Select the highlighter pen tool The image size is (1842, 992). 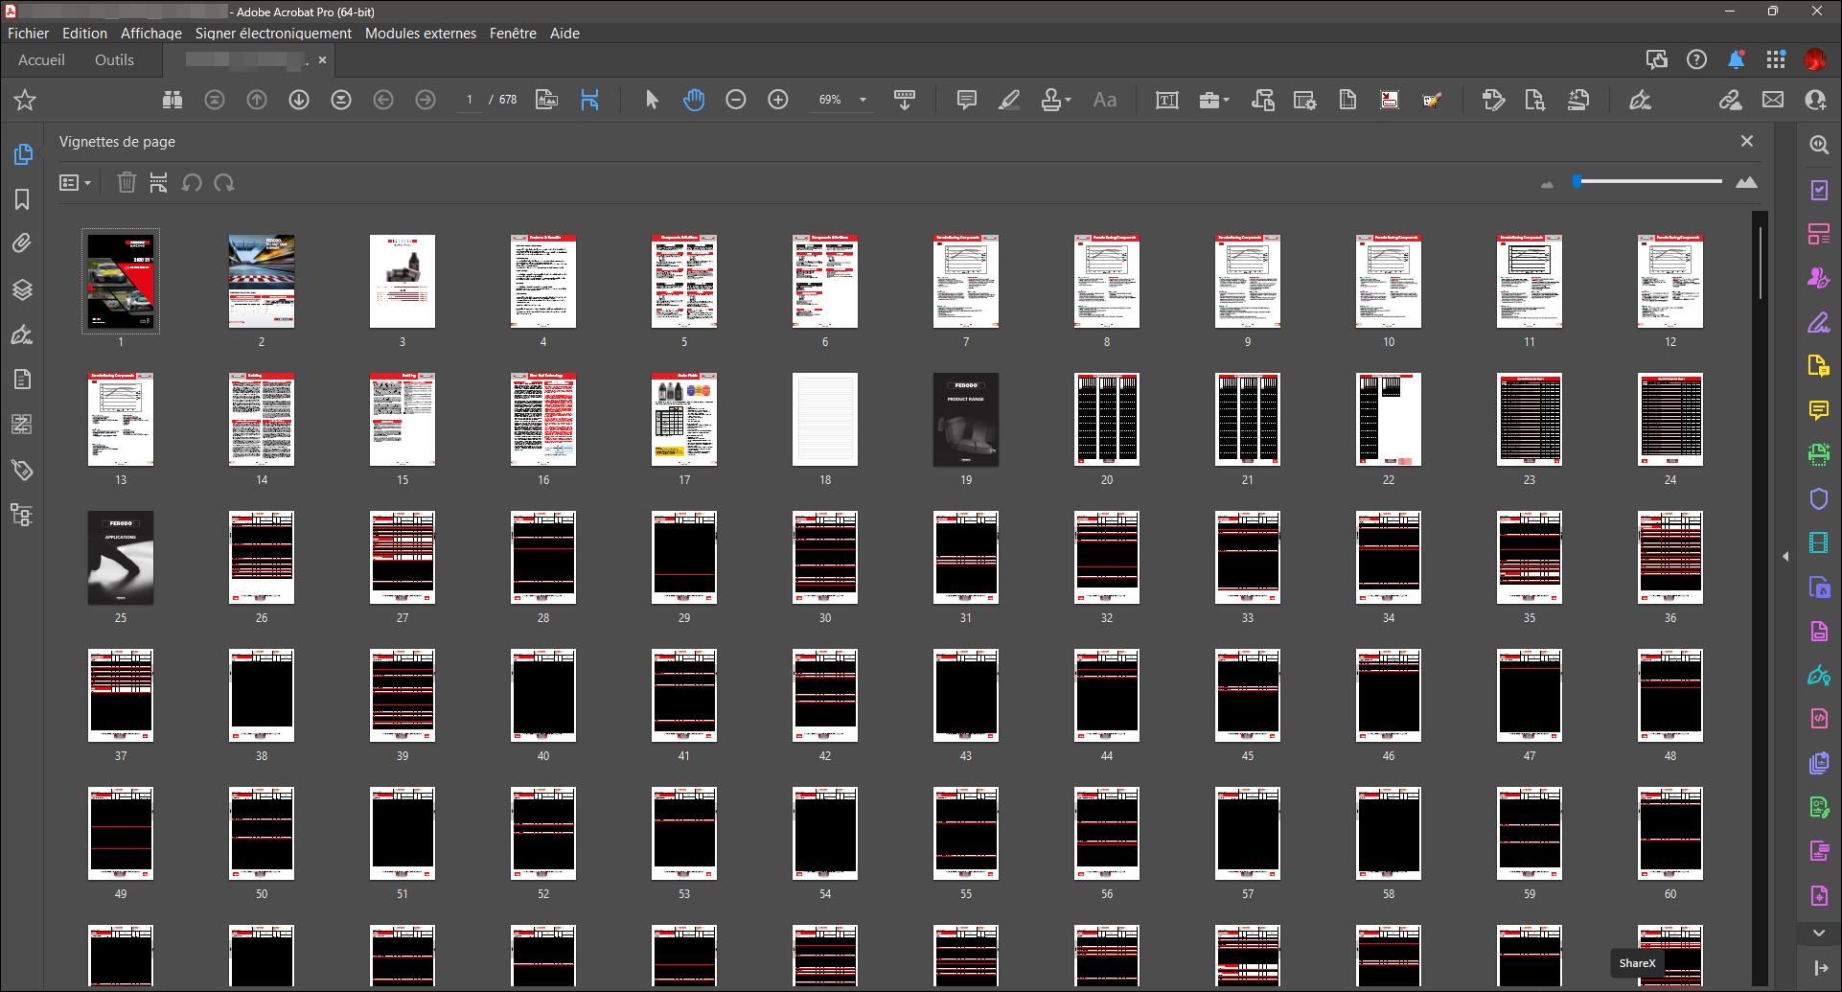pos(1008,100)
